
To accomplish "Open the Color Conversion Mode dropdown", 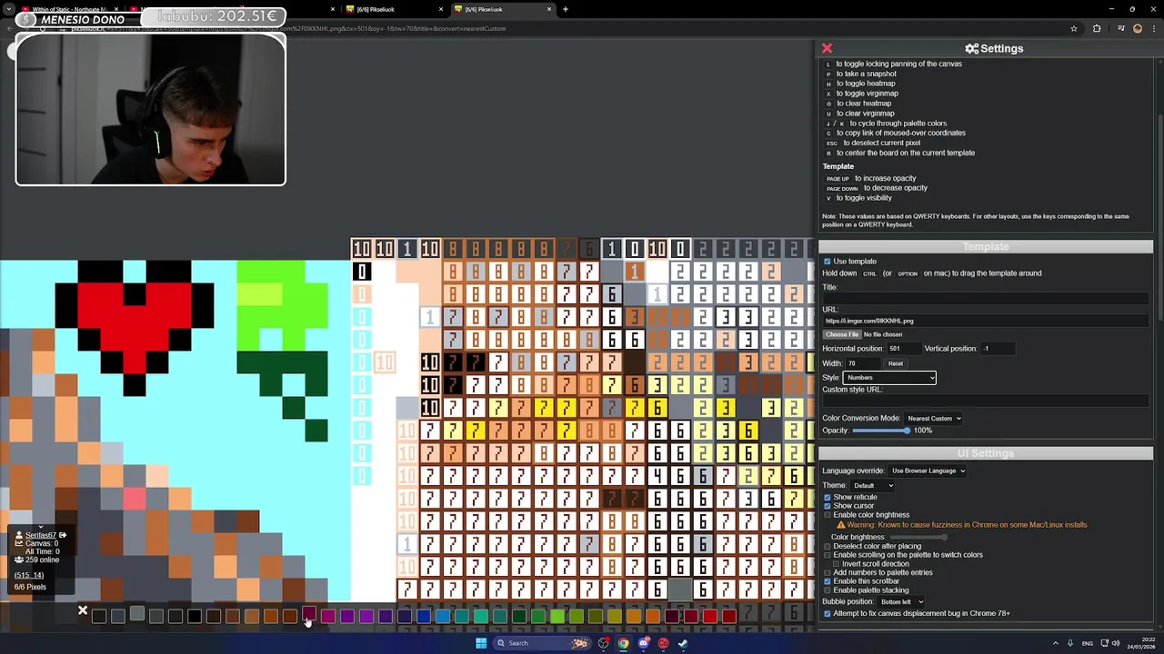I will [933, 418].
